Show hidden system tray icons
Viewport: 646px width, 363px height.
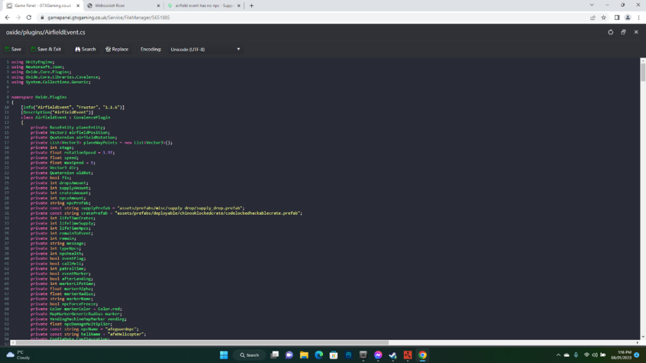(558, 355)
